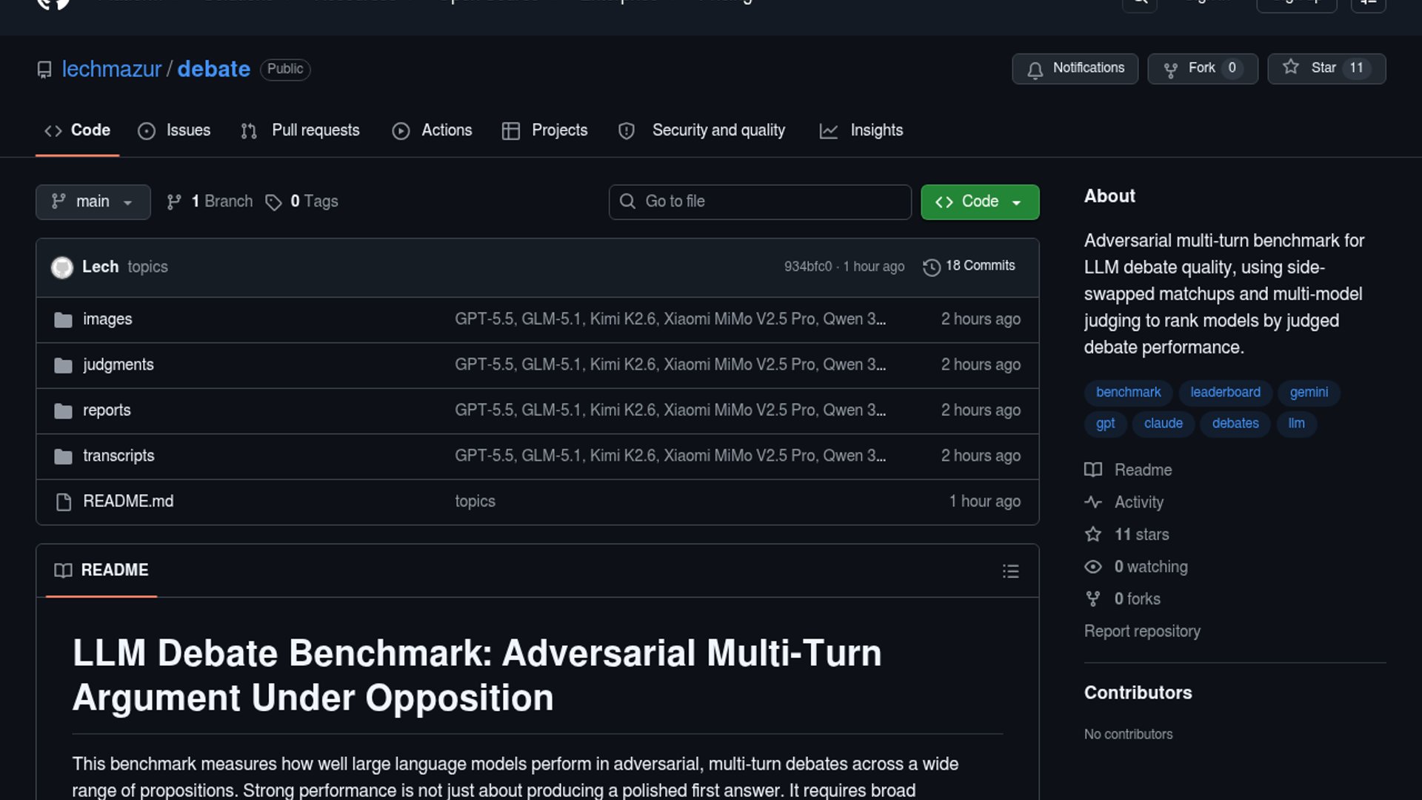Click the pulse icon beside Activity
1422x800 pixels.
pos(1093,502)
